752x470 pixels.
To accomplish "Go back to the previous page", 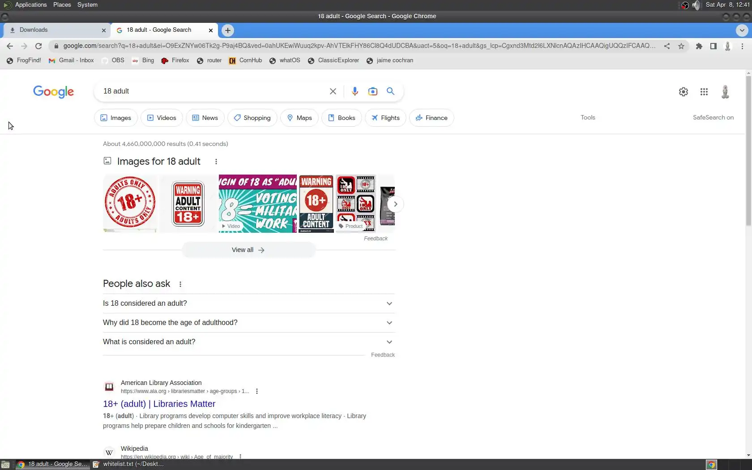I will point(10,46).
